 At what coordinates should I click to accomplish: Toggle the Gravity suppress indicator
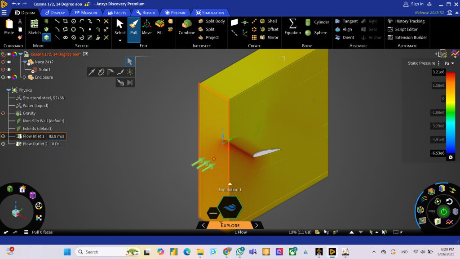[3, 113]
